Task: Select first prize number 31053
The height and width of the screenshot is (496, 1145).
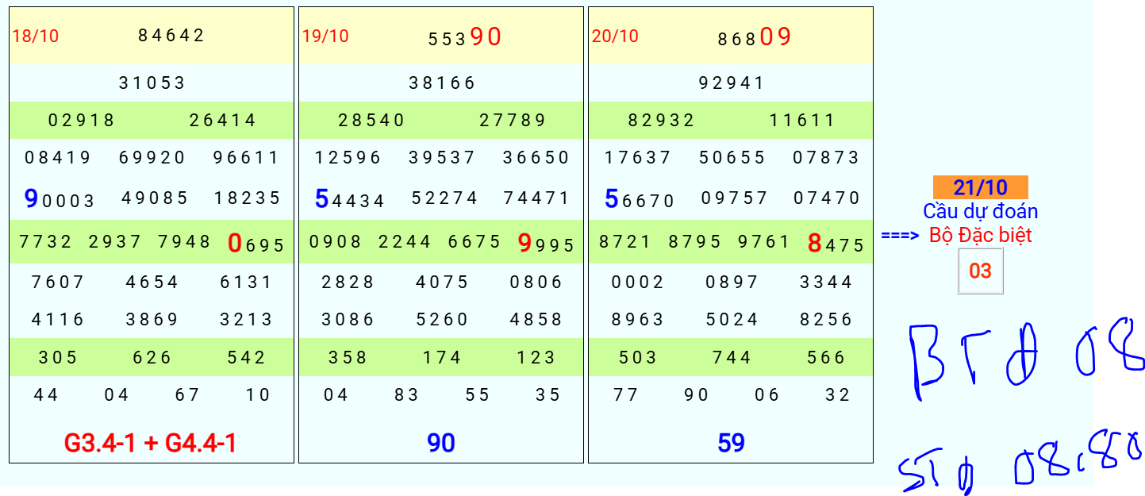Action: pyautogui.click(x=152, y=83)
